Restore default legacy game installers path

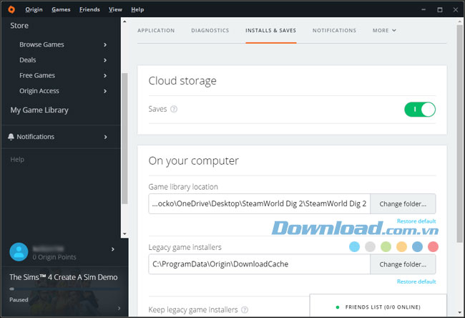coord(416,281)
